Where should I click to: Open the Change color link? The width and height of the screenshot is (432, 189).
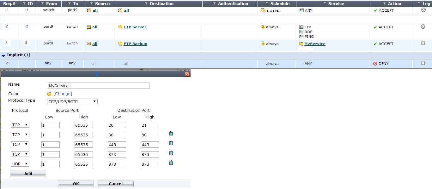click(63, 94)
